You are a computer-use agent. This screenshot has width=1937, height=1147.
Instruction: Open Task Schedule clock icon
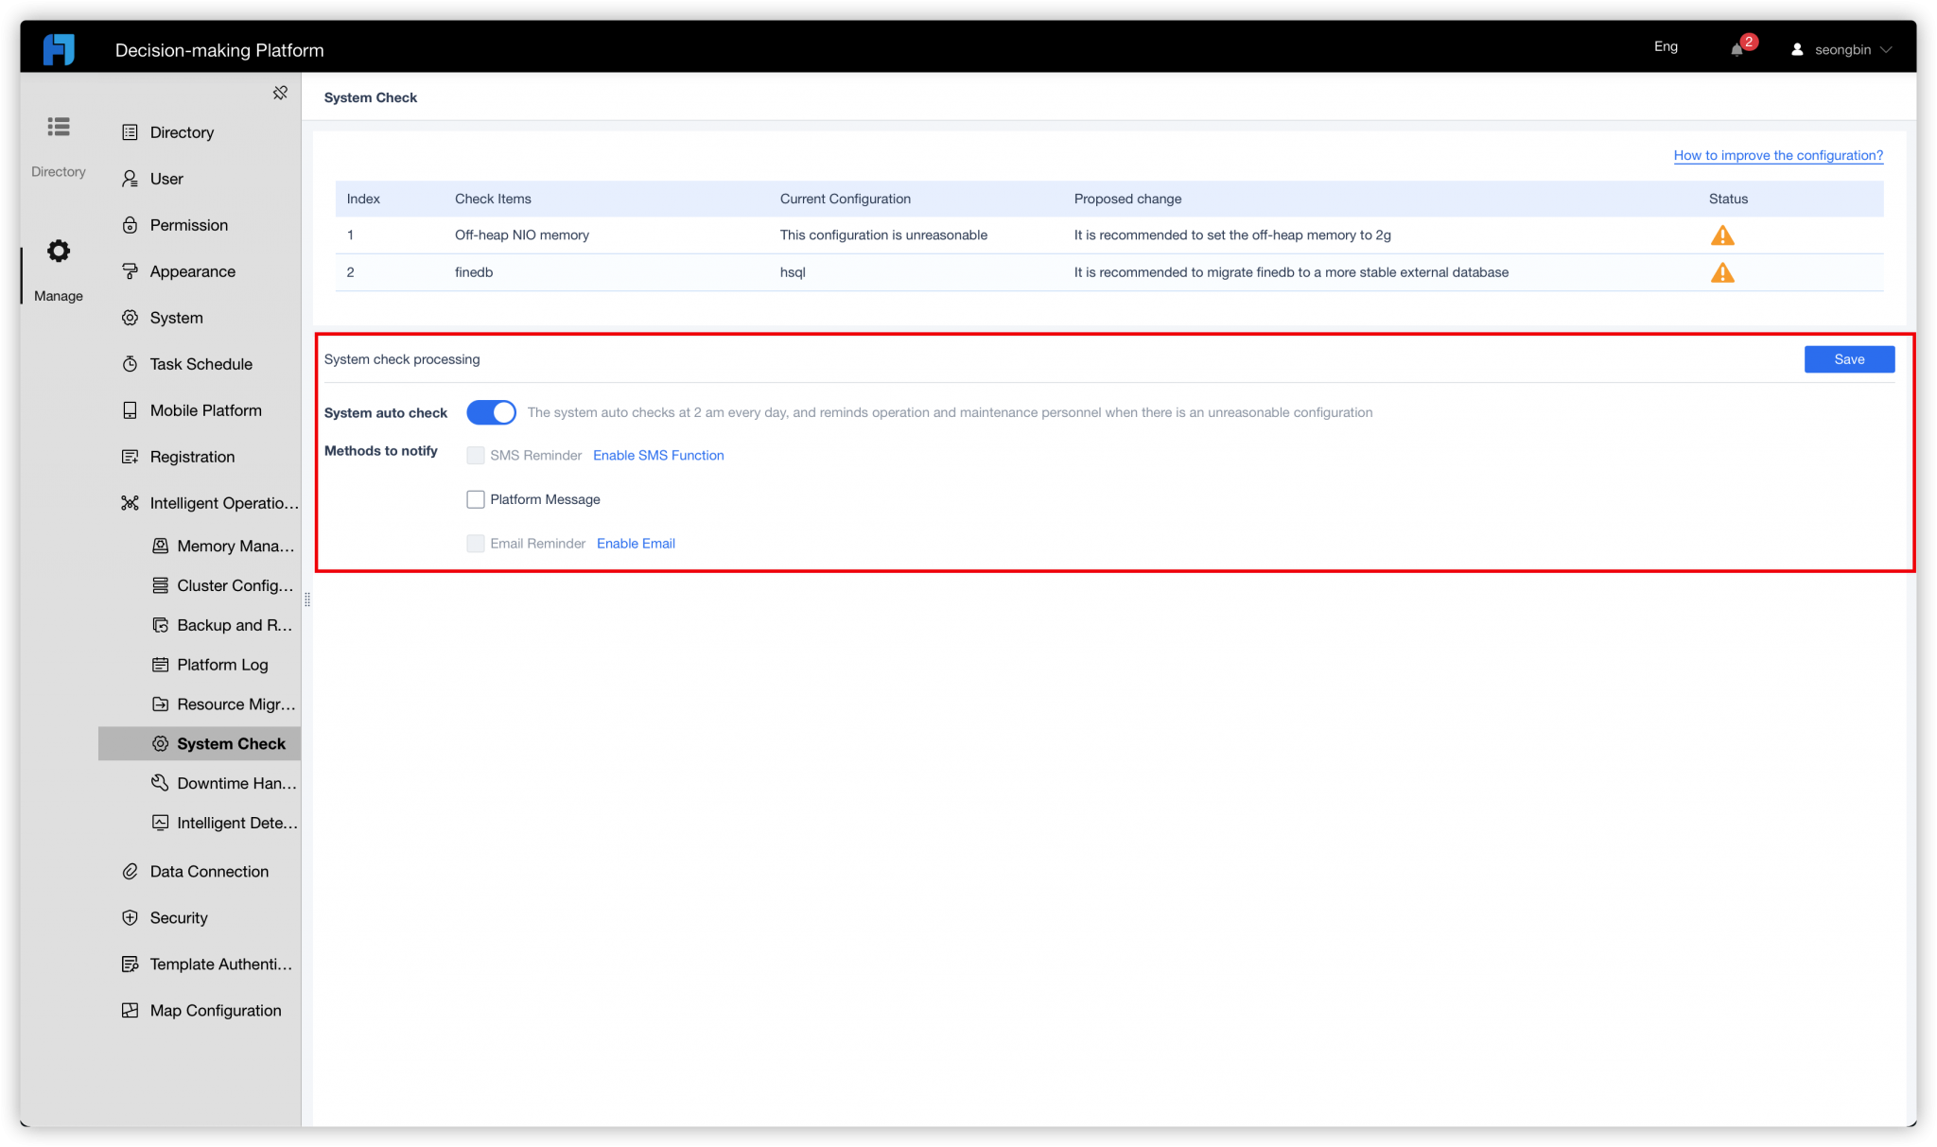130,363
